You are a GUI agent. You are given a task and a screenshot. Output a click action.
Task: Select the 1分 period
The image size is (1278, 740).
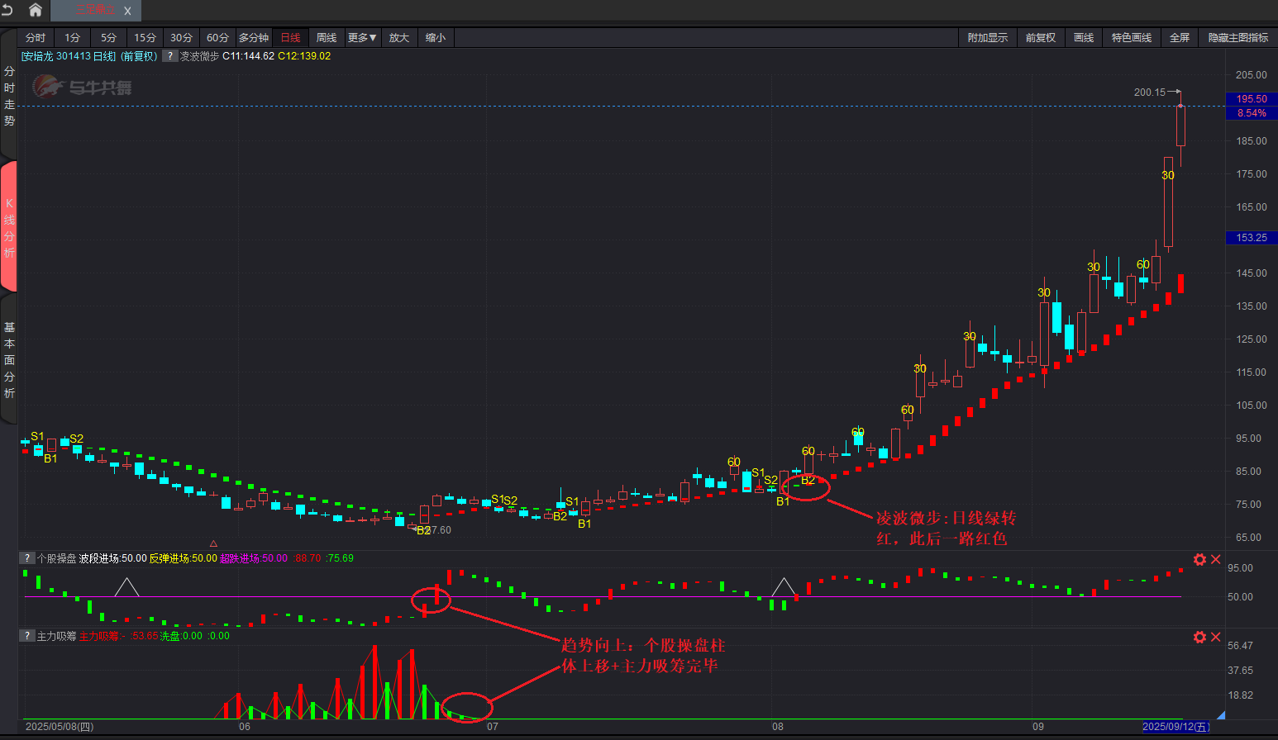coord(73,38)
